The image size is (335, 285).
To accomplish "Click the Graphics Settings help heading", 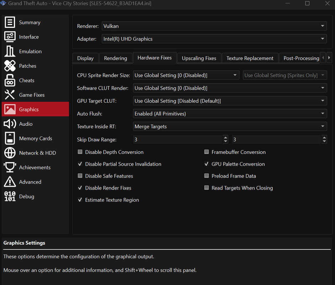I will coord(24,243).
